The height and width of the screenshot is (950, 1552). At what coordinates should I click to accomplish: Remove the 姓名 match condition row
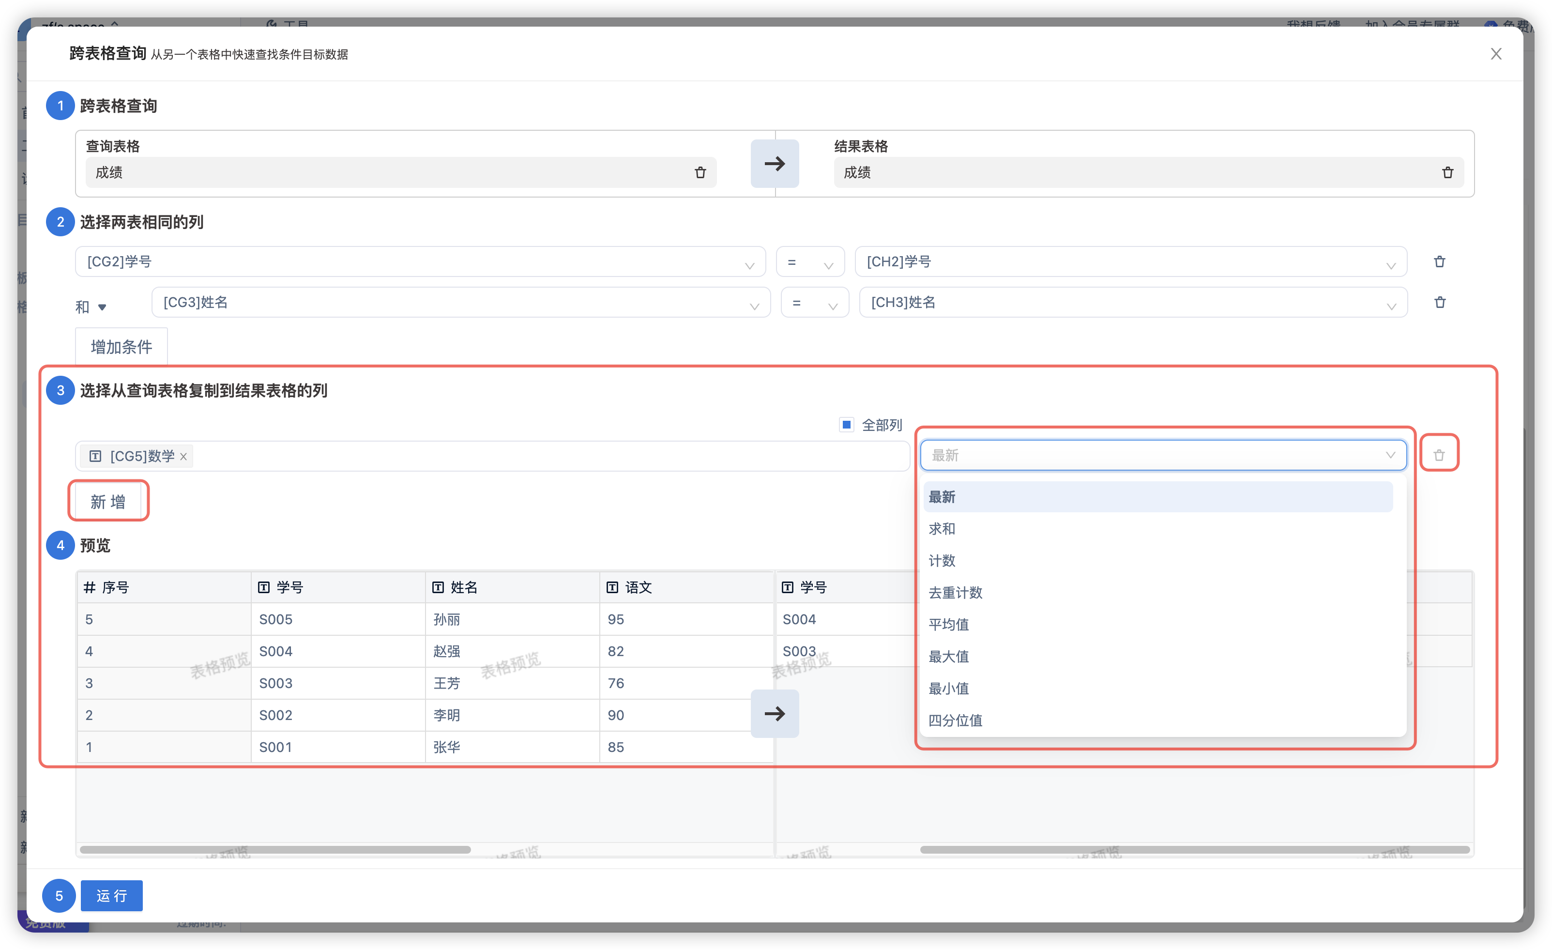(x=1440, y=303)
